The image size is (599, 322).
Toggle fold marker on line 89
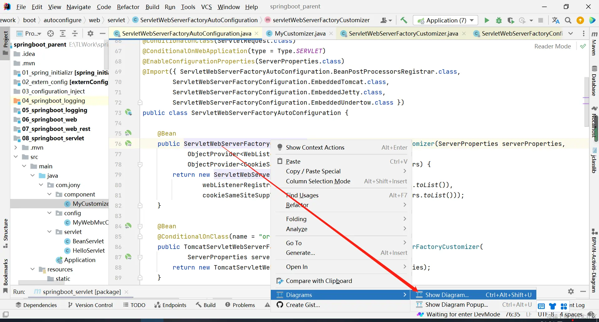point(140,278)
